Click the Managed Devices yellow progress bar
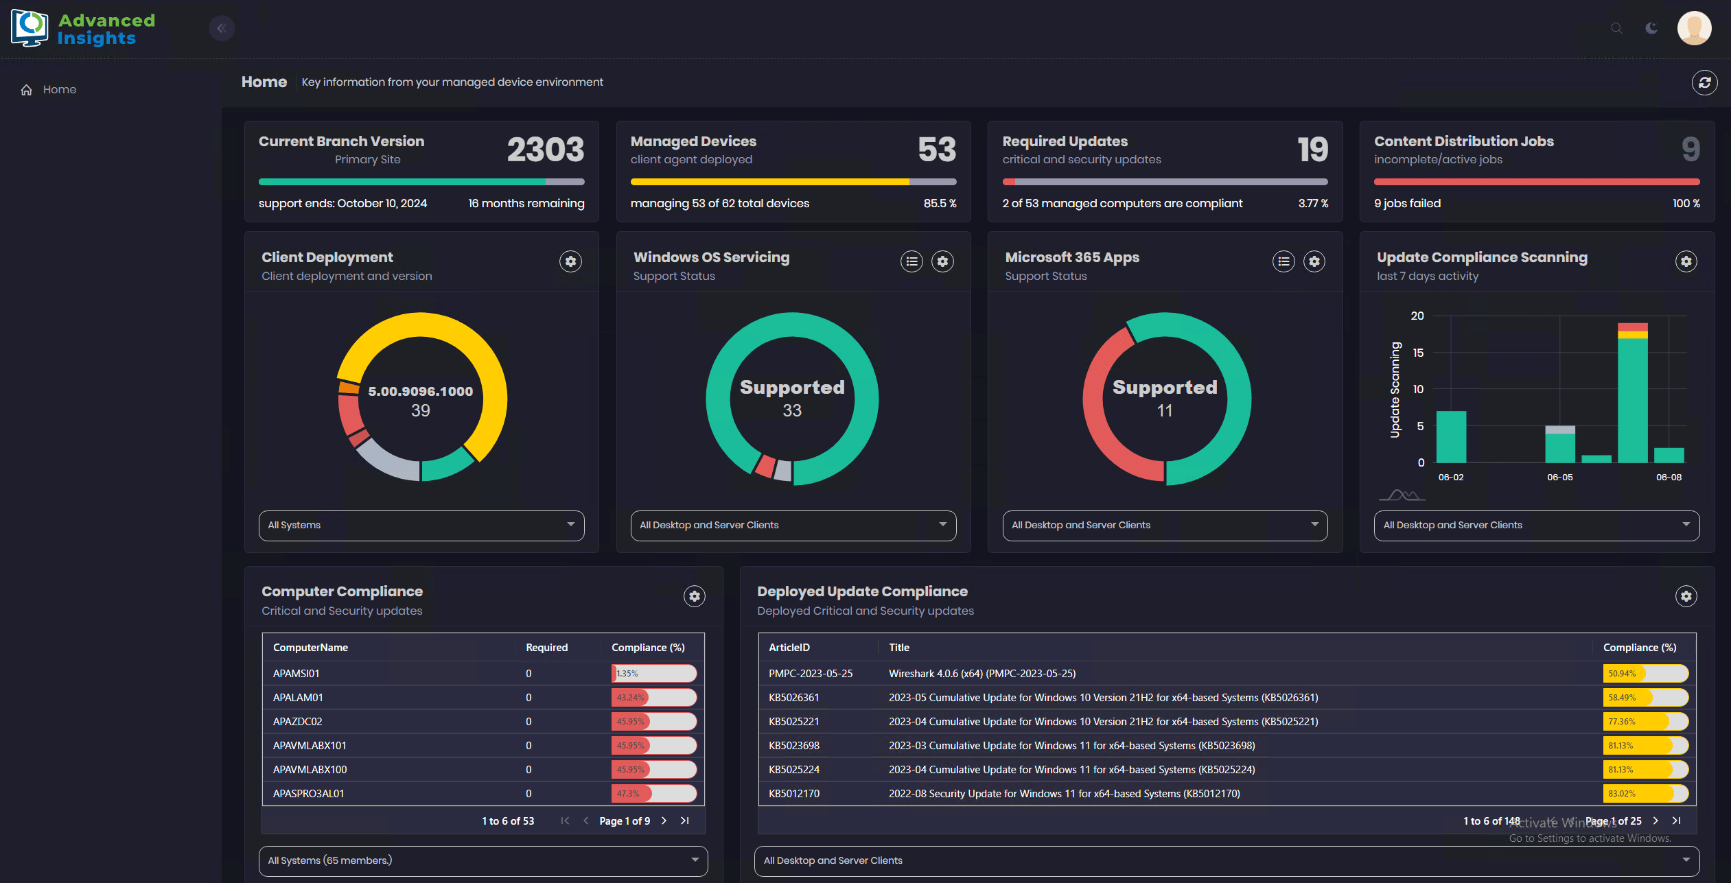 [769, 182]
